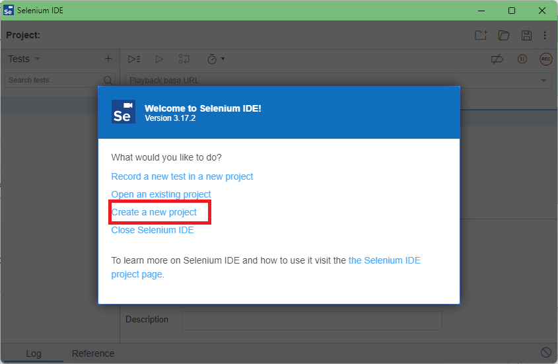Screen dimensions: 558x364
Task: Click Create a new project link
Action: (x=154, y=212)
